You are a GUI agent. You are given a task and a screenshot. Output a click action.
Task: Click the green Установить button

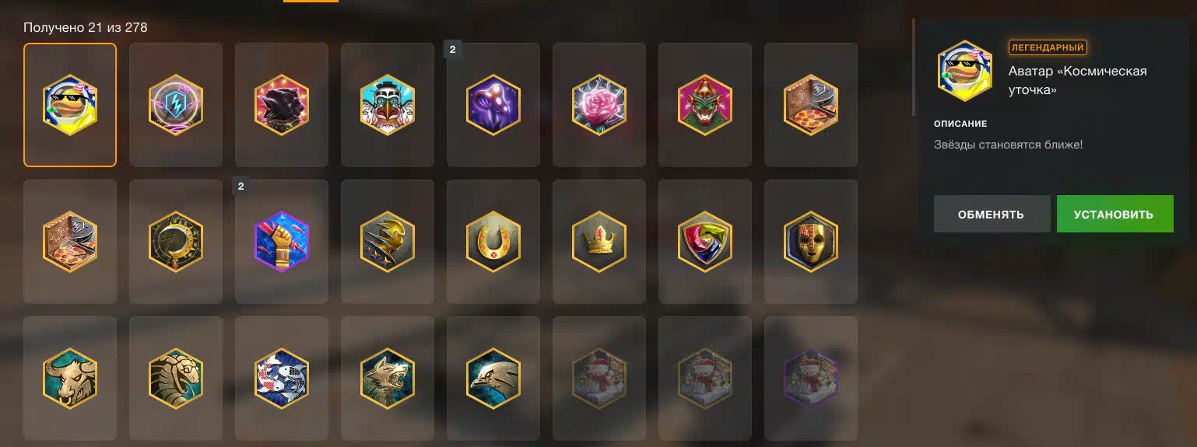1115,214
